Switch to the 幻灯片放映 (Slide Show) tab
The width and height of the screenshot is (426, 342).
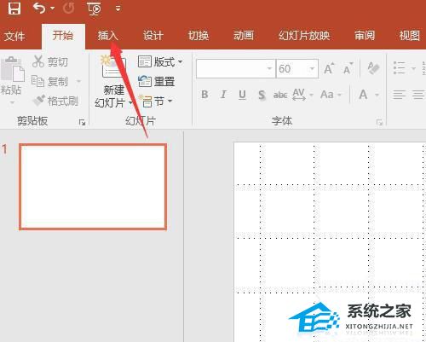[x=304, y=36]
